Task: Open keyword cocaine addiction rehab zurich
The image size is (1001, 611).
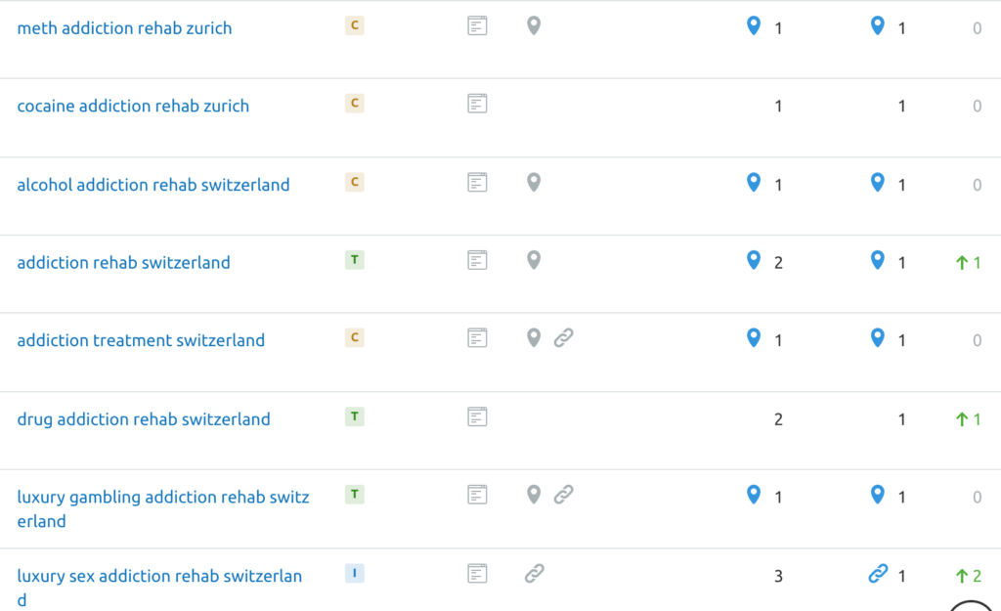Action: tap(133, 106)
